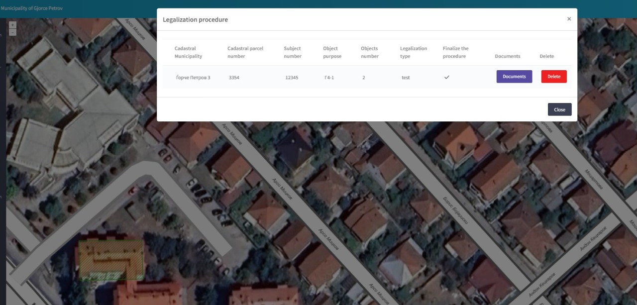Viewport: 637px width, 305px height.
Task: Delete the Ѓорче Петров 3 record
Action: [x=554, y=77]
